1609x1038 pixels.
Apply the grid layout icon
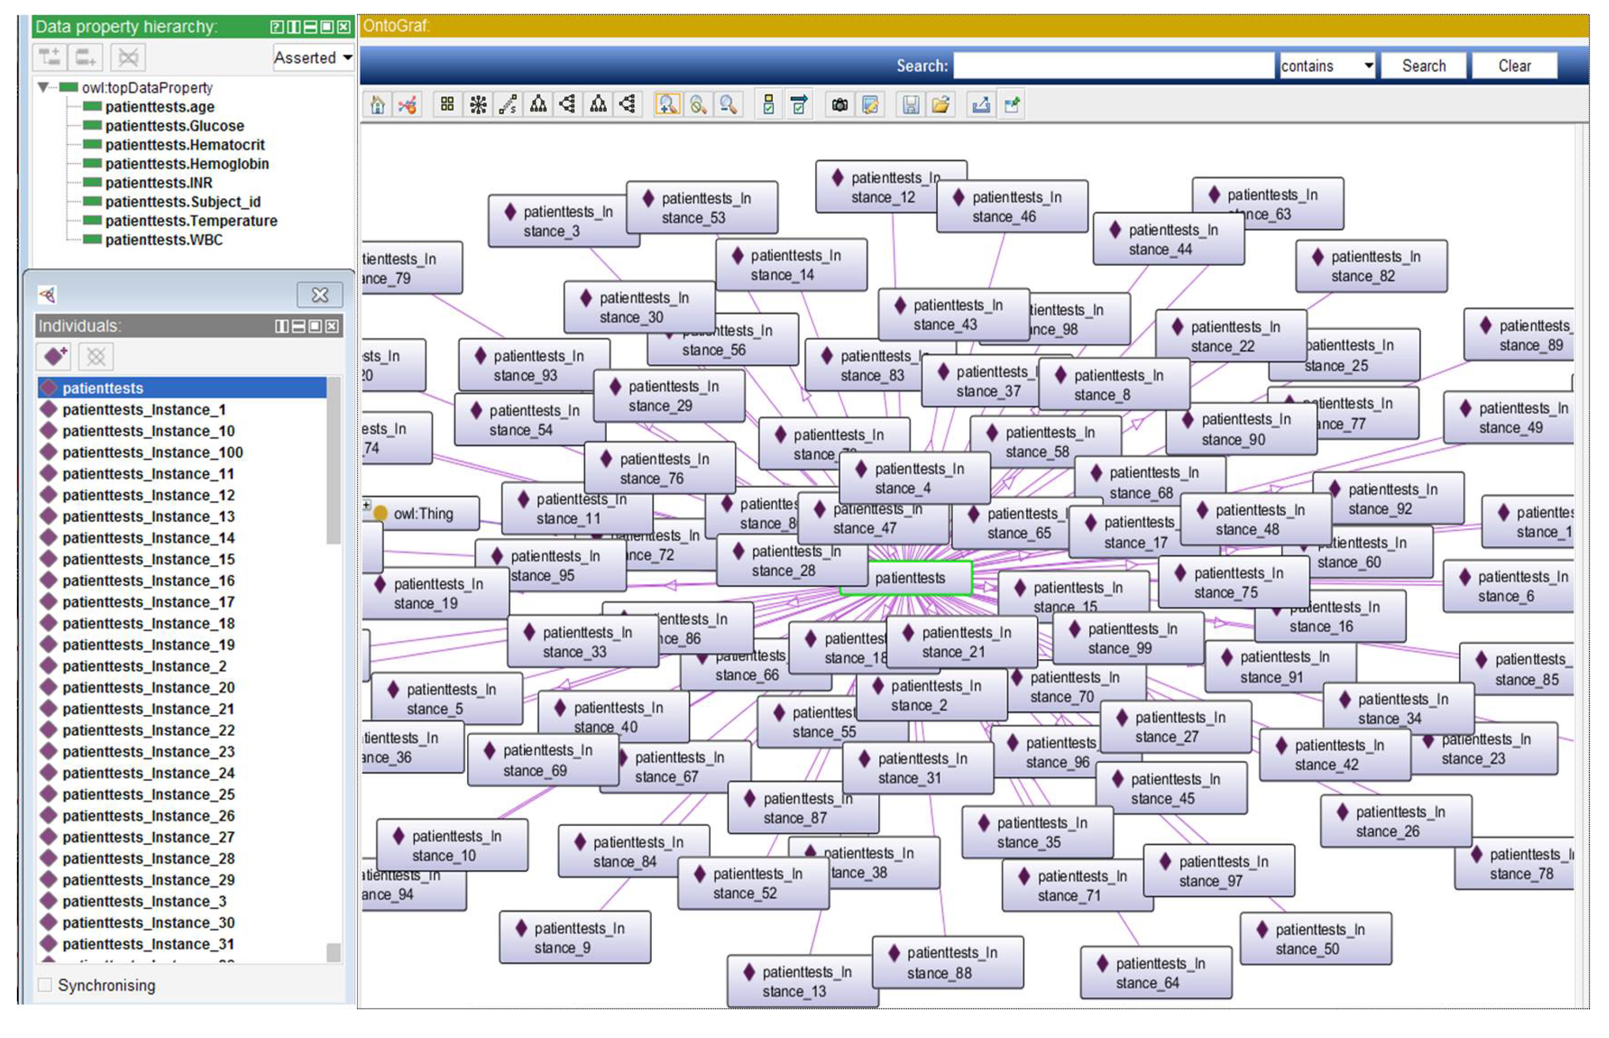[x=447, y=105]
